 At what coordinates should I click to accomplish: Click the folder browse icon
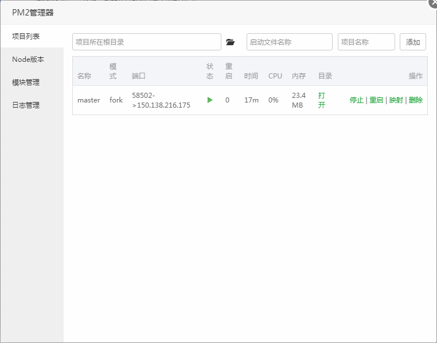point(231,42)
